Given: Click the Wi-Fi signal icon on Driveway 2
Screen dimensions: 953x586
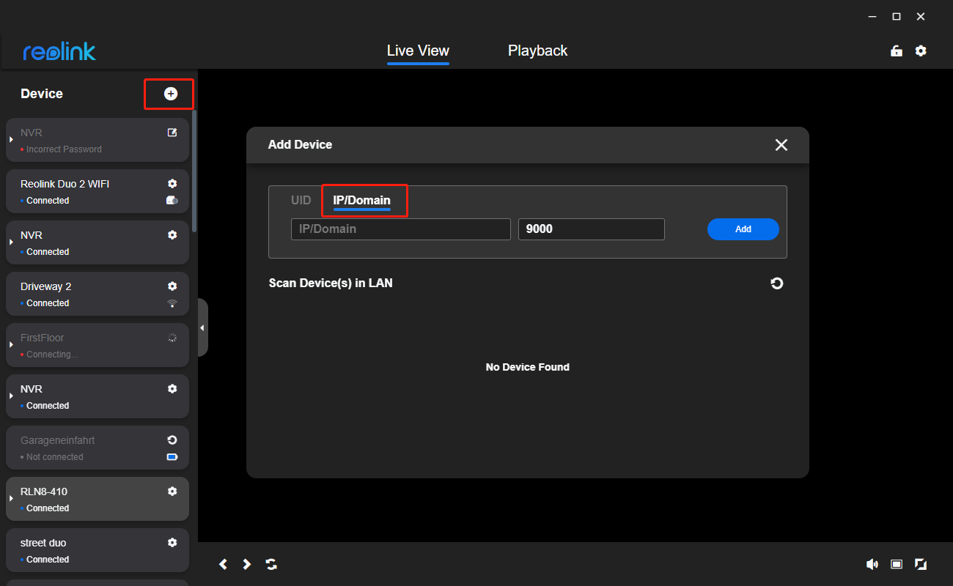Looking at the screenshot, I should (172, 303).
